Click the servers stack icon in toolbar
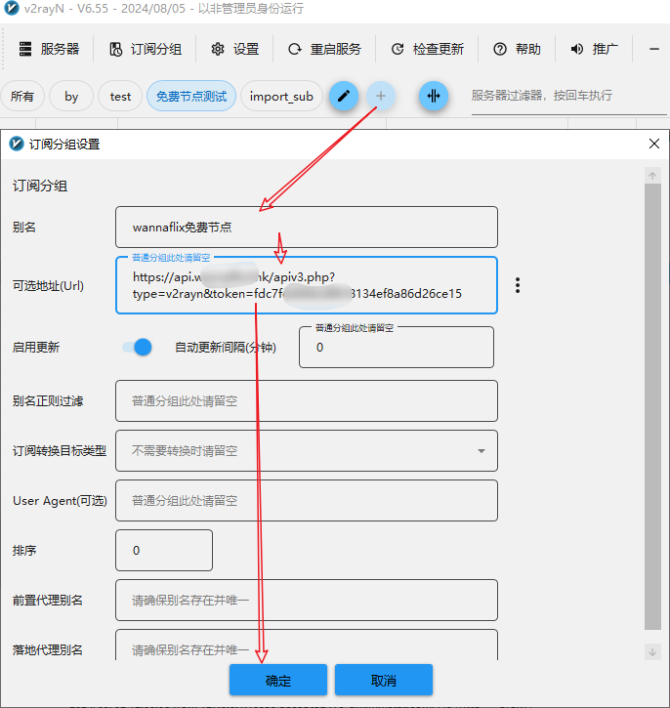This screenshot has width=670, height=708. tap(25, 49)
